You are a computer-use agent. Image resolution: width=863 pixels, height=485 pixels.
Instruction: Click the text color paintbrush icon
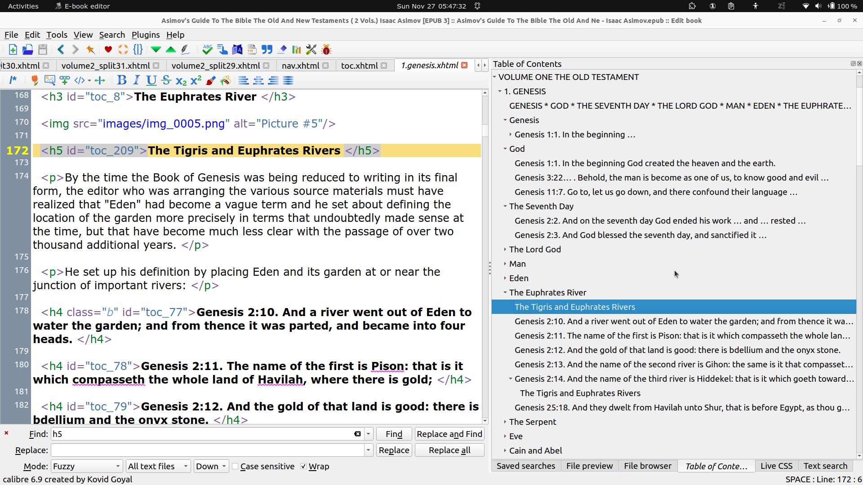point(210,80)
